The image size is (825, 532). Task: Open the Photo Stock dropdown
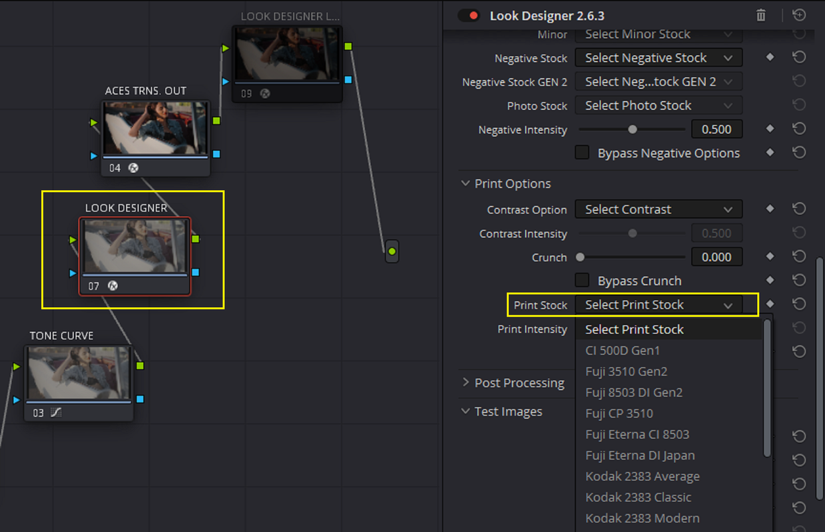[x=659, y=106]
